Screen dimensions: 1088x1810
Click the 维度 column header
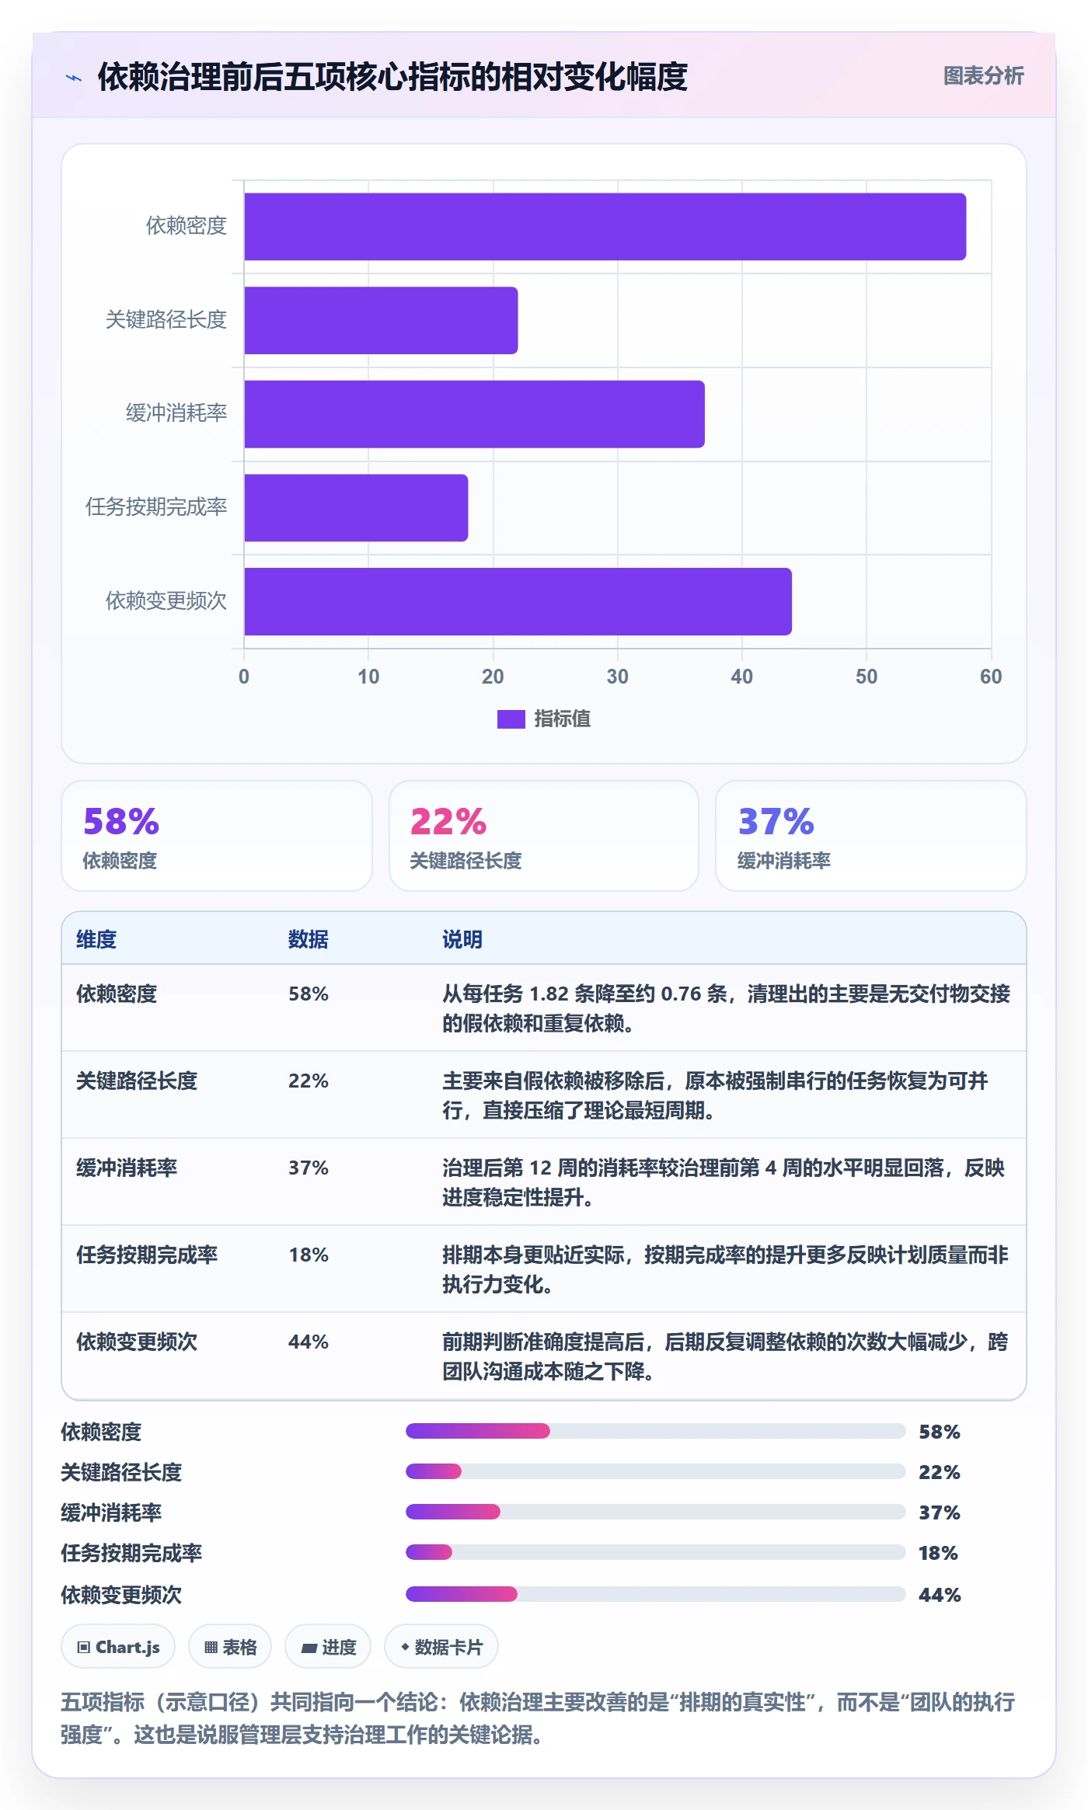(96, 939)
